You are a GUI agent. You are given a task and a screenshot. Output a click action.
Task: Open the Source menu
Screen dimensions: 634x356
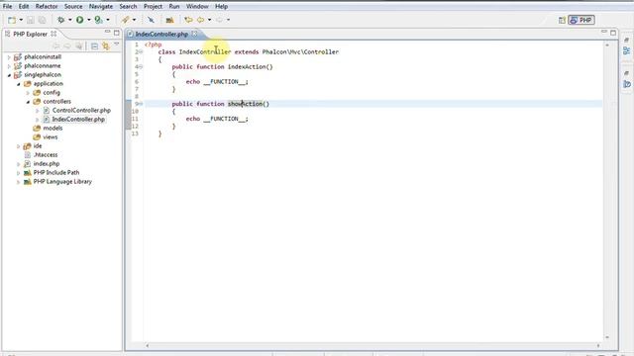pos(73,7)
